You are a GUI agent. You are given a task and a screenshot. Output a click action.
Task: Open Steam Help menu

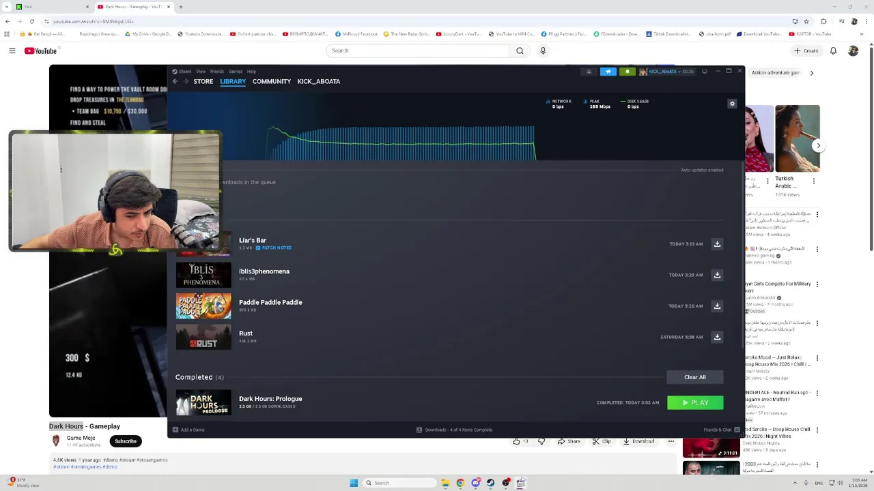click(x=251, y=72)
